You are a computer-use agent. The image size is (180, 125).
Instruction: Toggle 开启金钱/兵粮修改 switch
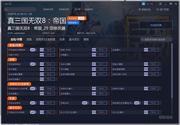[33, 50]
